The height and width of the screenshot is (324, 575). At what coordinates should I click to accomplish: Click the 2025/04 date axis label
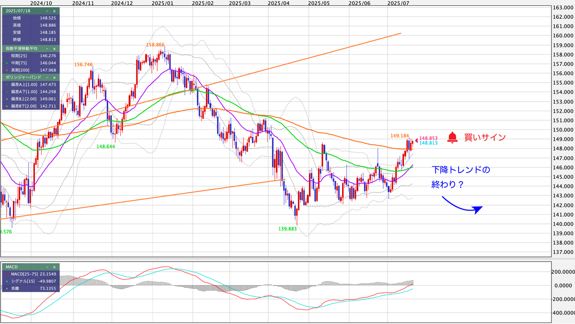278,3
